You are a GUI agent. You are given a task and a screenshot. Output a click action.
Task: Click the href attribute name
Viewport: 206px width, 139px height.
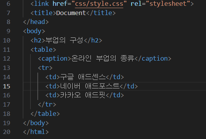coord(60,4)
